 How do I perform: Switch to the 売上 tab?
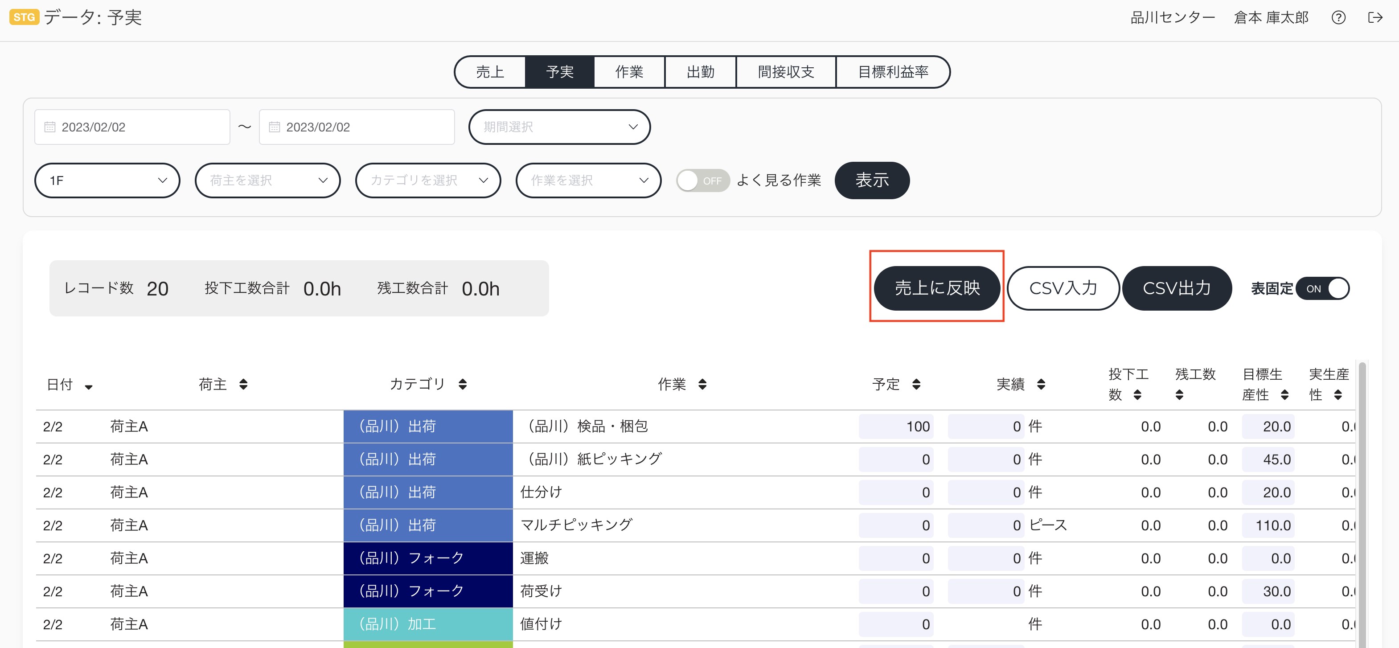point(490,72)
